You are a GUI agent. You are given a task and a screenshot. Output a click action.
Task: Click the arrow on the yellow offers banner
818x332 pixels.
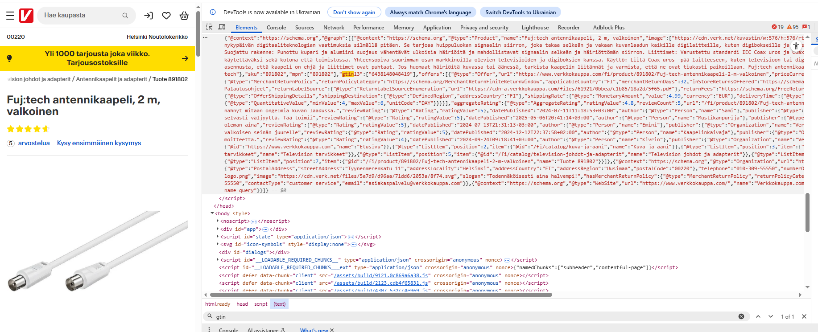pos(185,58)
